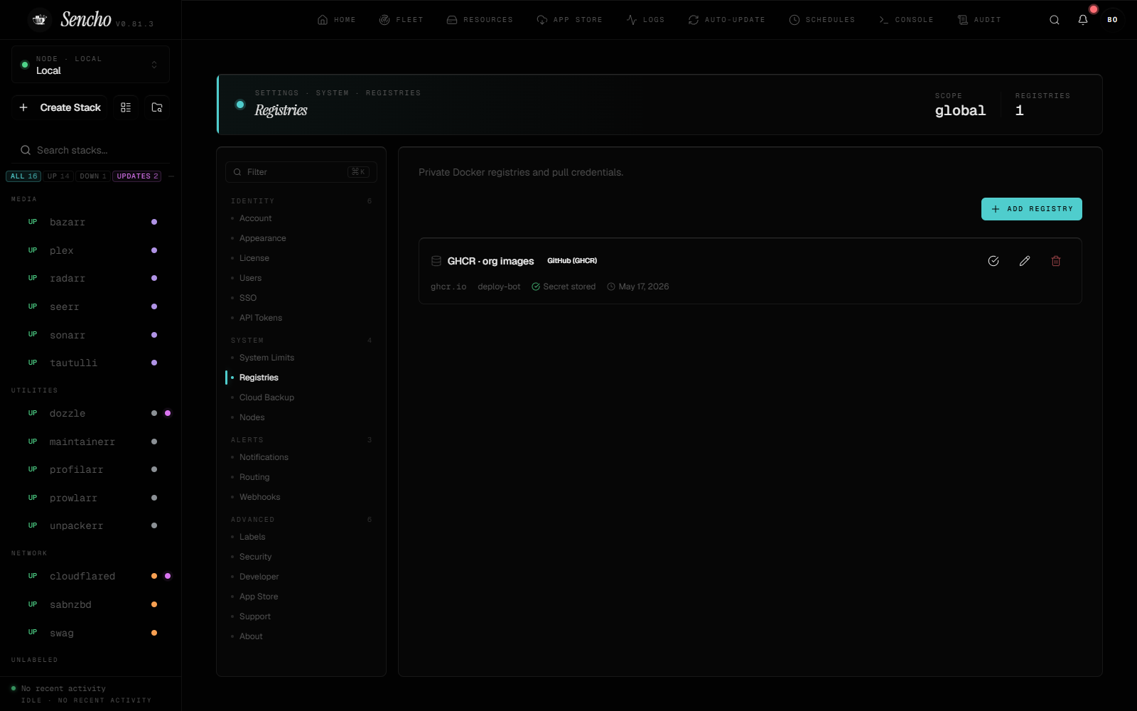Open Account settings
This screenshot has width=1137, height=711.
301,218
